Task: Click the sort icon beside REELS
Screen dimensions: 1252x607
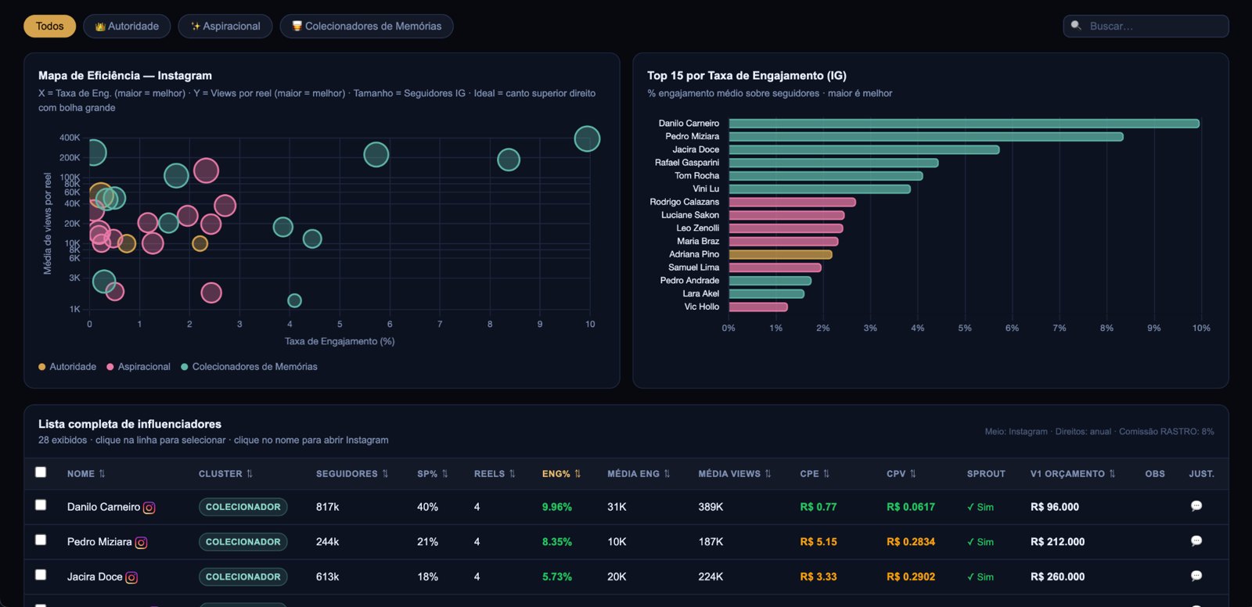Action: tap(512, 474)
